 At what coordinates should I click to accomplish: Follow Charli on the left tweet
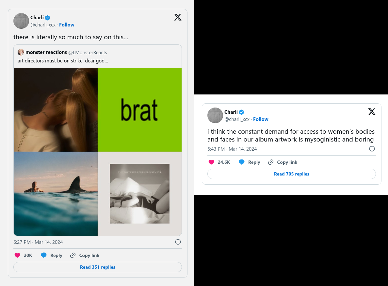pos(67,25)
